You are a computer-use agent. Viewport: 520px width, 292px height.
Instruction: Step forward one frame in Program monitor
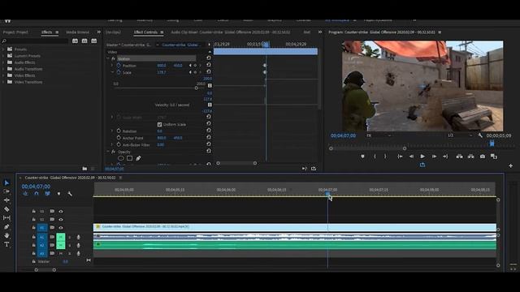434,157
